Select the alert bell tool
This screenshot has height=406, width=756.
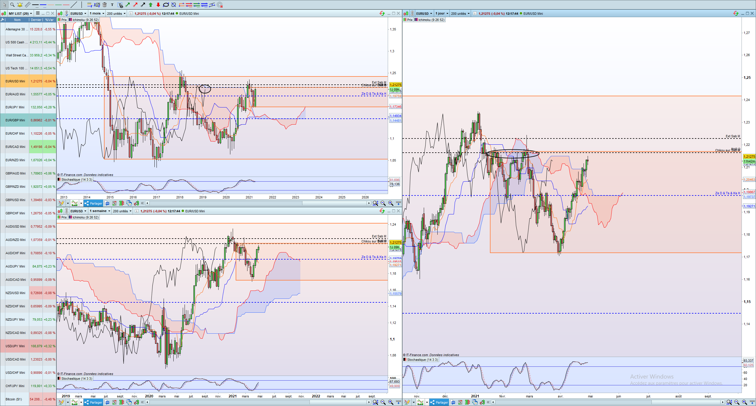pos(20,5)
